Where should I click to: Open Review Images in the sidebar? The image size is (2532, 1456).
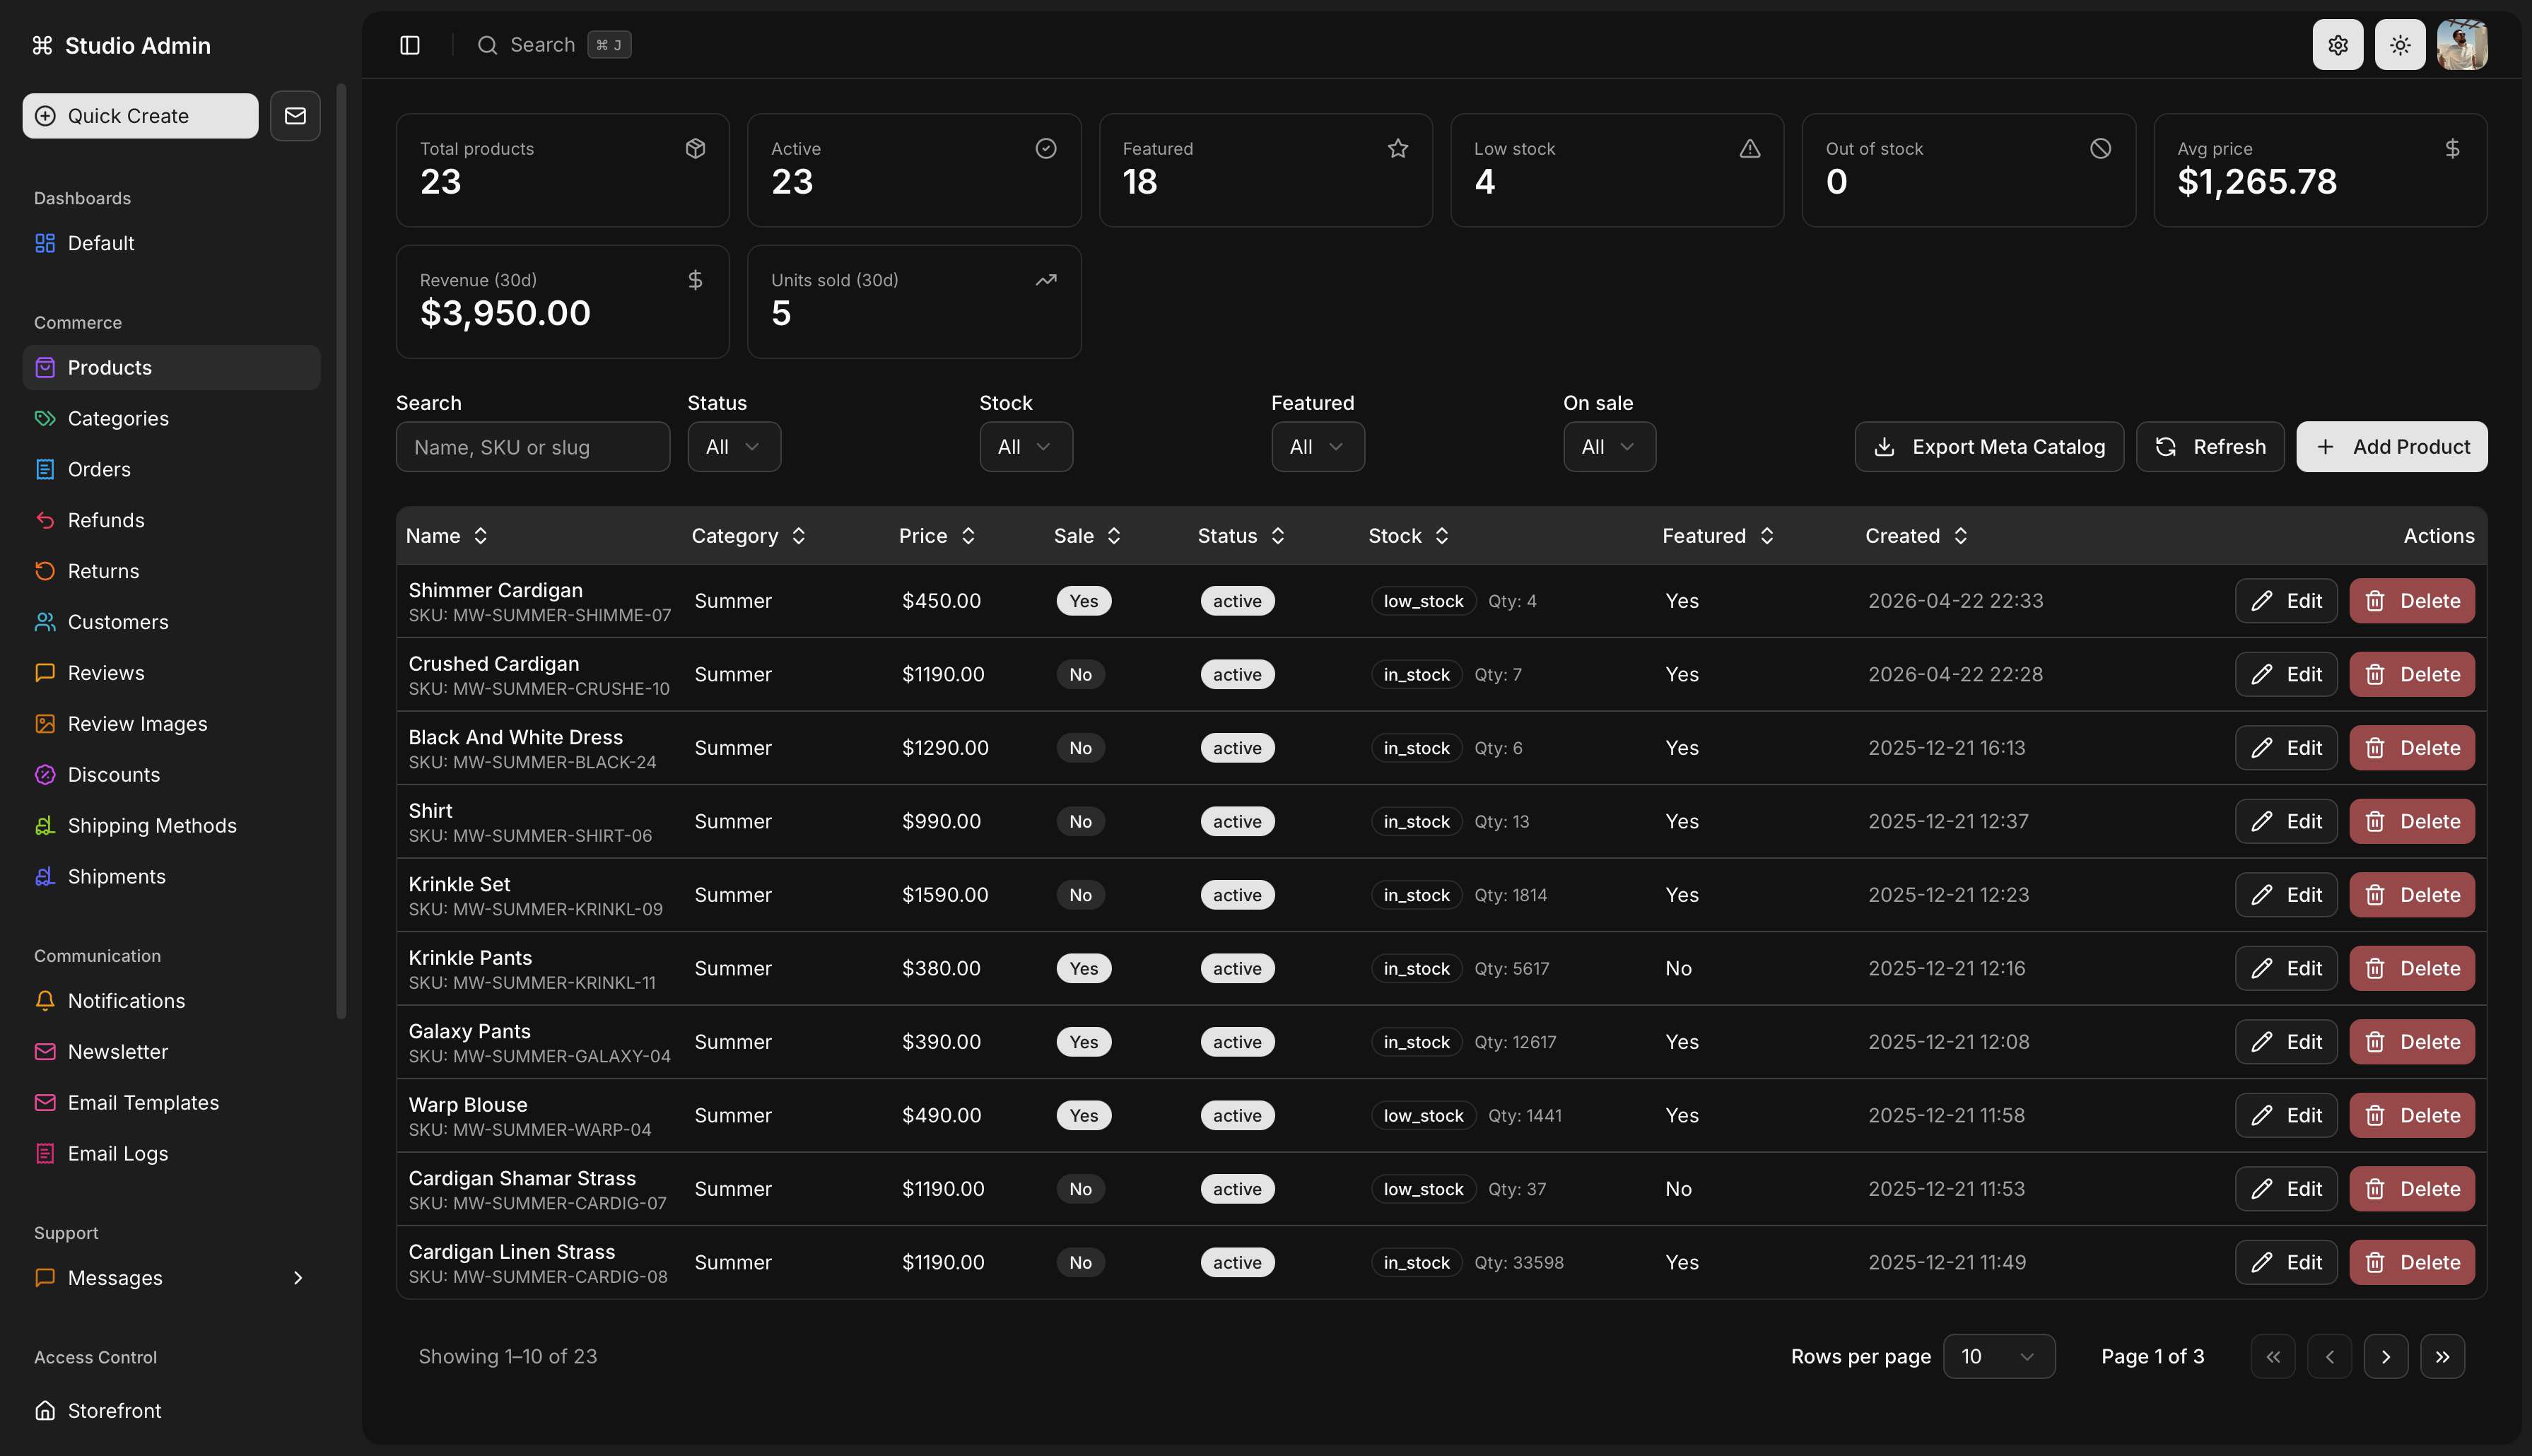coord(171,724)
